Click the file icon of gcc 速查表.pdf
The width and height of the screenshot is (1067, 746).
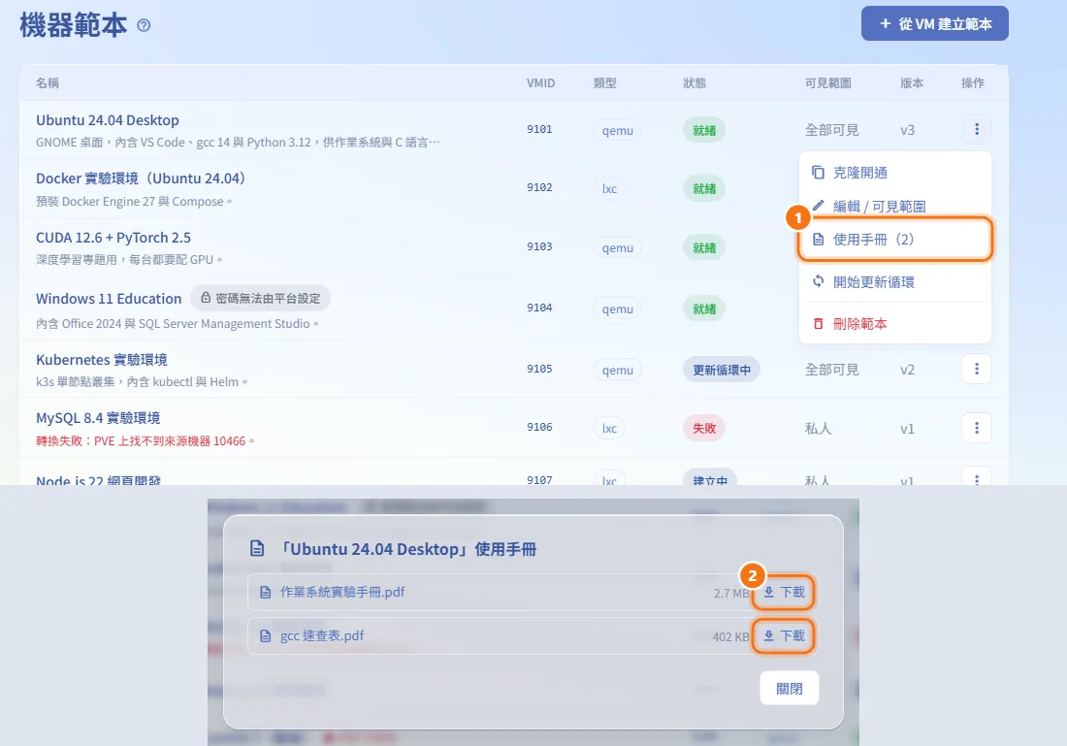pyautogui.click(x=266, y=635)
